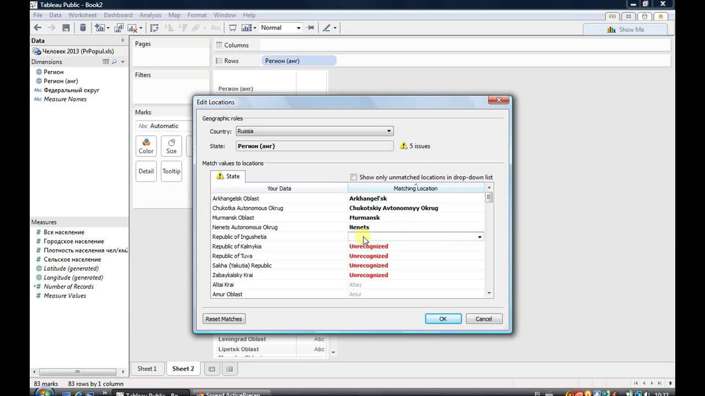The image size is (705, 396).
Task: Click the Show/Hide Cards chart icon
Action: pos(246,28)
